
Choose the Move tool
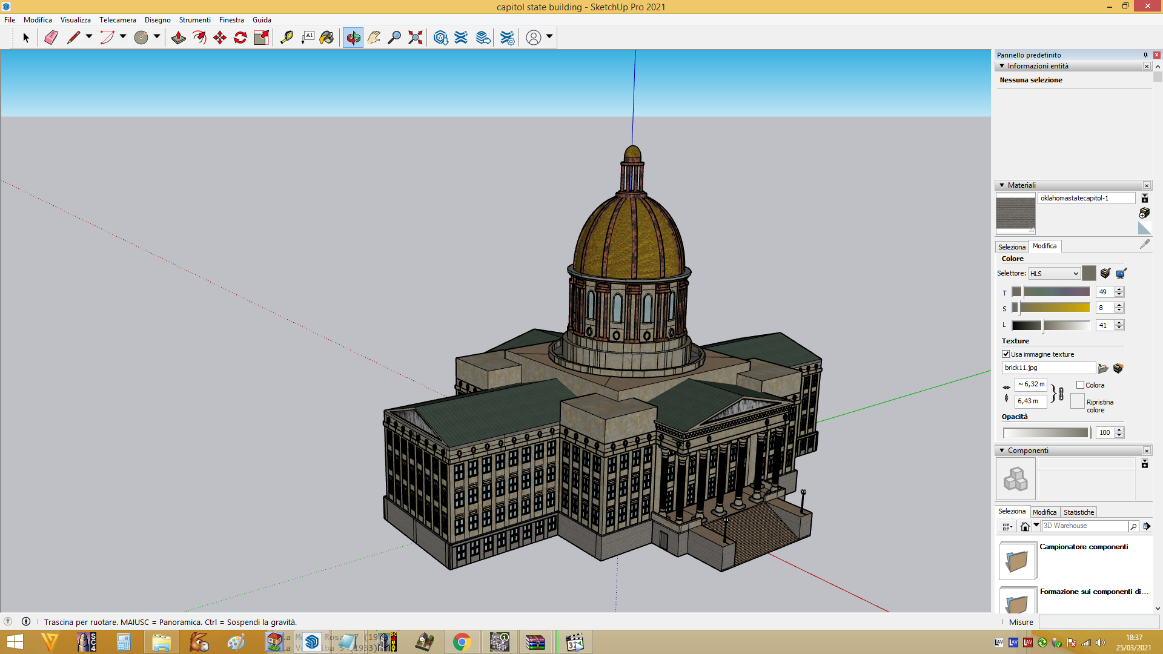pyautogui.click(x=219, y=38)
